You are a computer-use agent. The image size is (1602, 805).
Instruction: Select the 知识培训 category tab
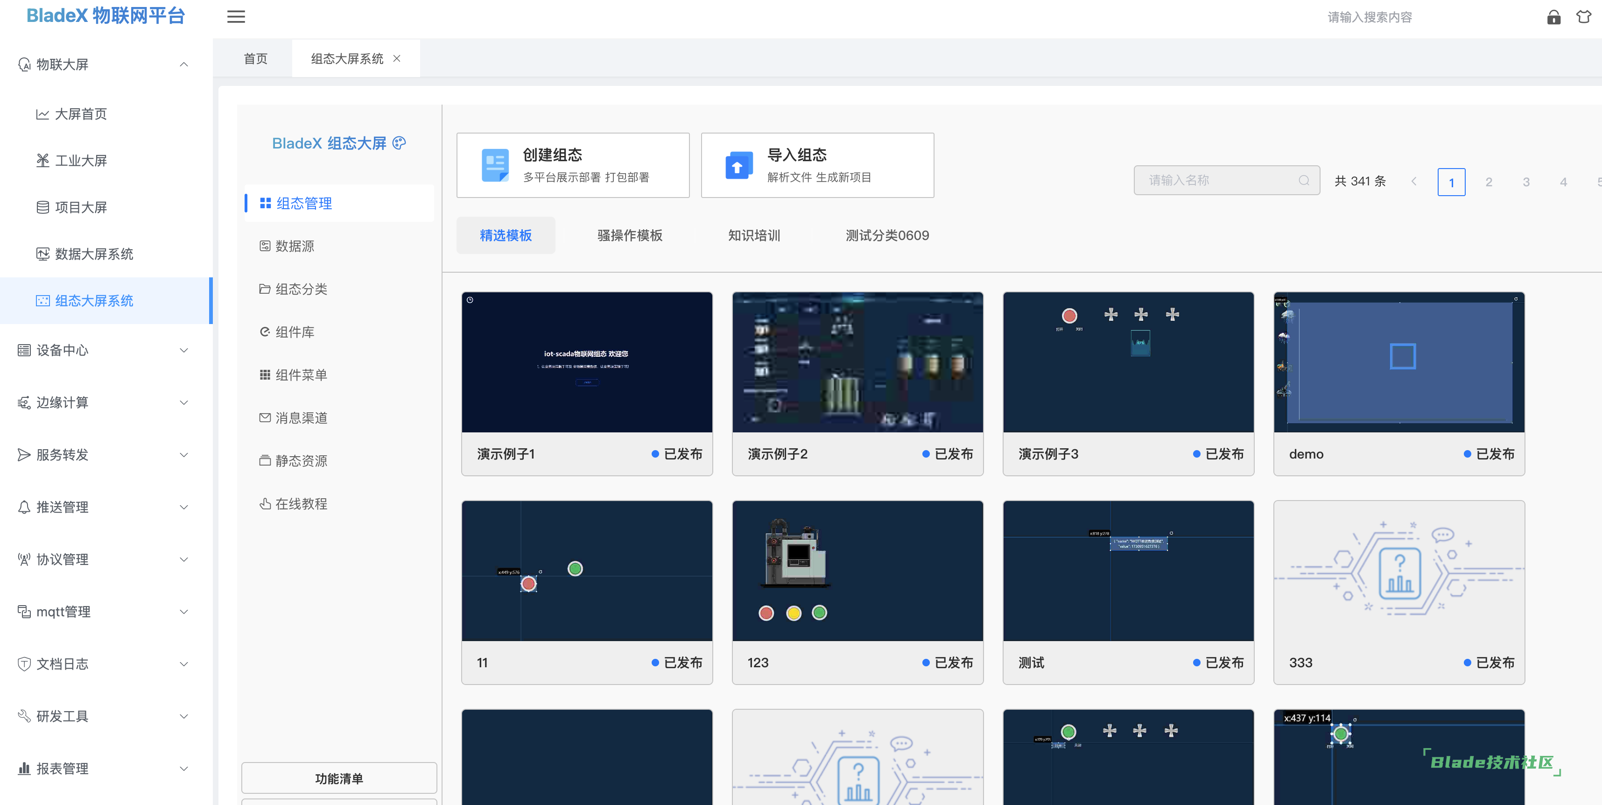coord(754,235)
